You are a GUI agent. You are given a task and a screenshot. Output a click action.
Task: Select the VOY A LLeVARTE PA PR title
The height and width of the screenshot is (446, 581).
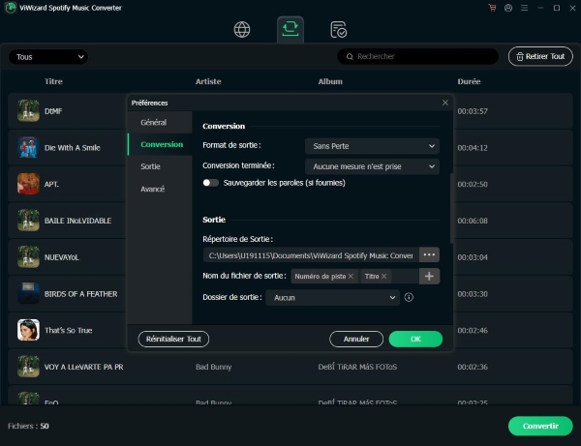[83, 367]
